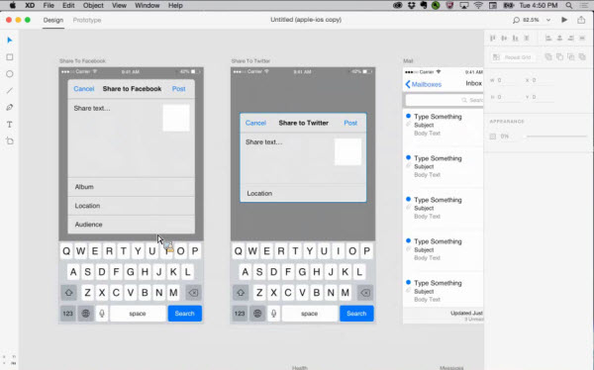Click the opacity slider under Appearance
Screen dimensions: 594x370
click(555, 136)
